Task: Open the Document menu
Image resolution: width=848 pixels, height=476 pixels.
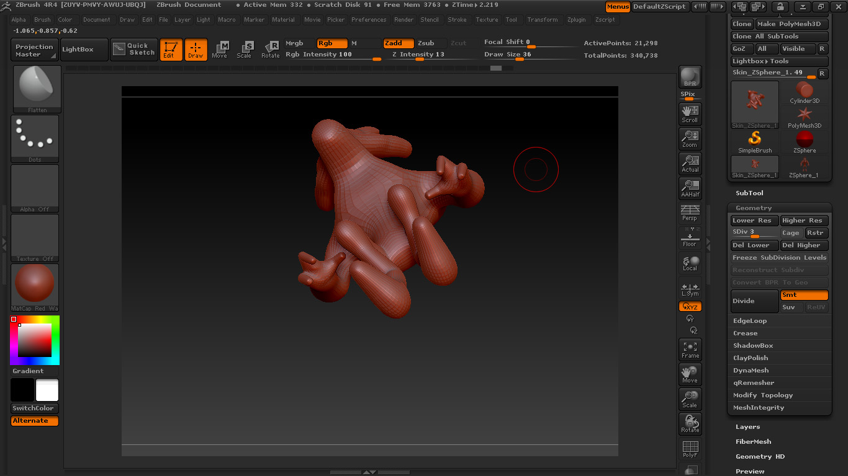Action: [x=97, y=20]
